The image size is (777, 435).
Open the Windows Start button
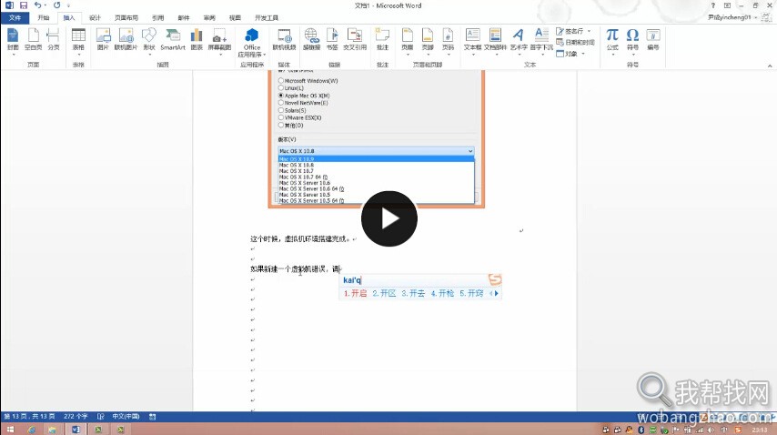(x=10, y=430)
